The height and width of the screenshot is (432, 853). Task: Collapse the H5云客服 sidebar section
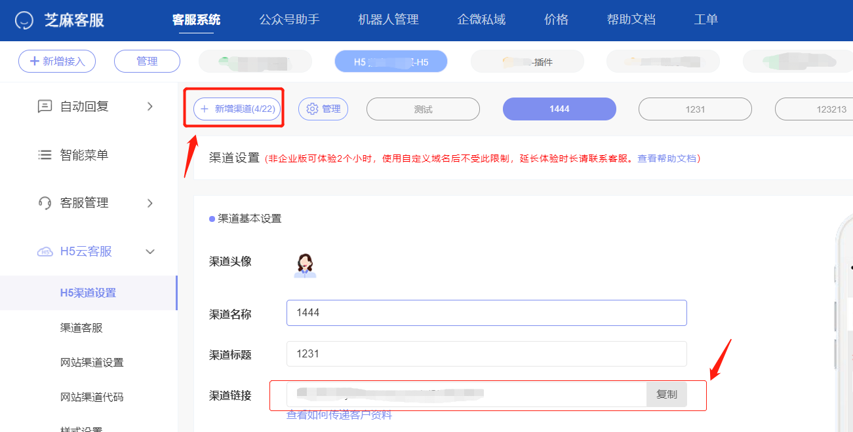[x=149, y=251]
